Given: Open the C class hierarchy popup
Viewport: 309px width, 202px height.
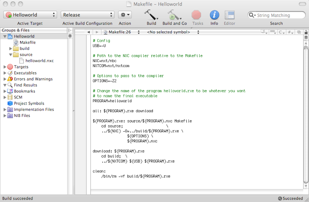Looking at the screenshot, I should pyautogui.click(x=282, y=32).
